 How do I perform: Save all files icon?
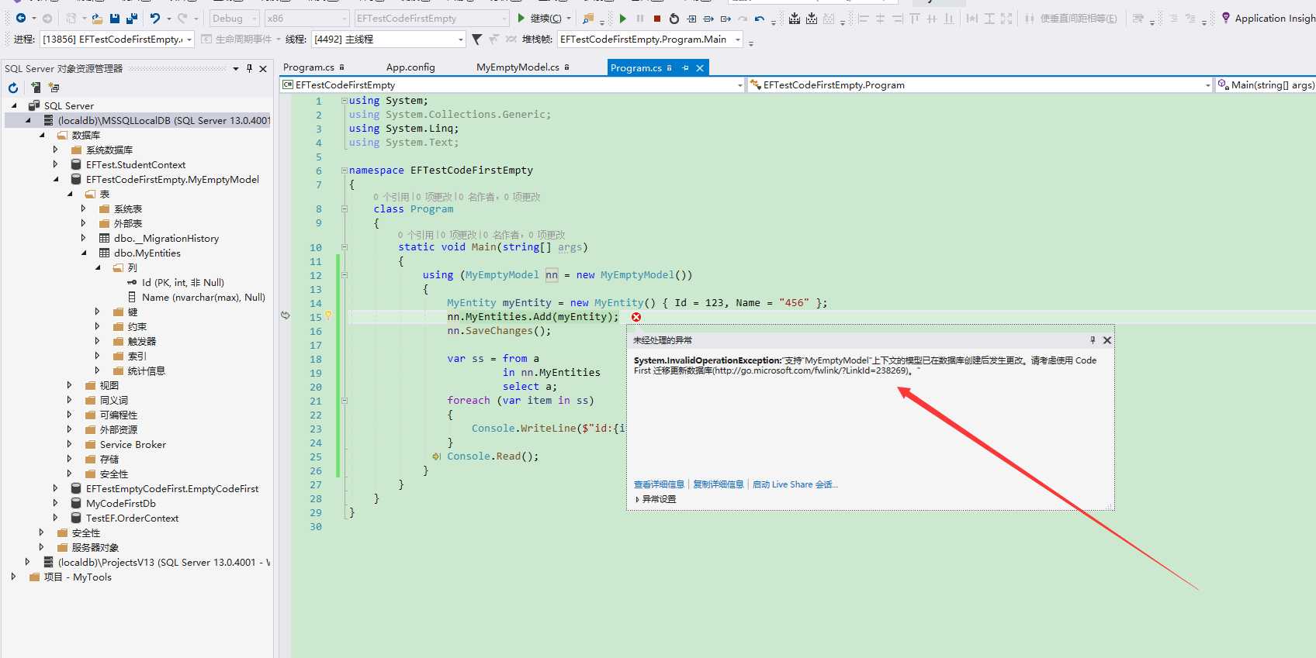(x=132, y=18)
